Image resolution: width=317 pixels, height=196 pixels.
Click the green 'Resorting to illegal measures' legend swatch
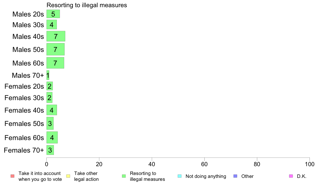click(124, 176)
